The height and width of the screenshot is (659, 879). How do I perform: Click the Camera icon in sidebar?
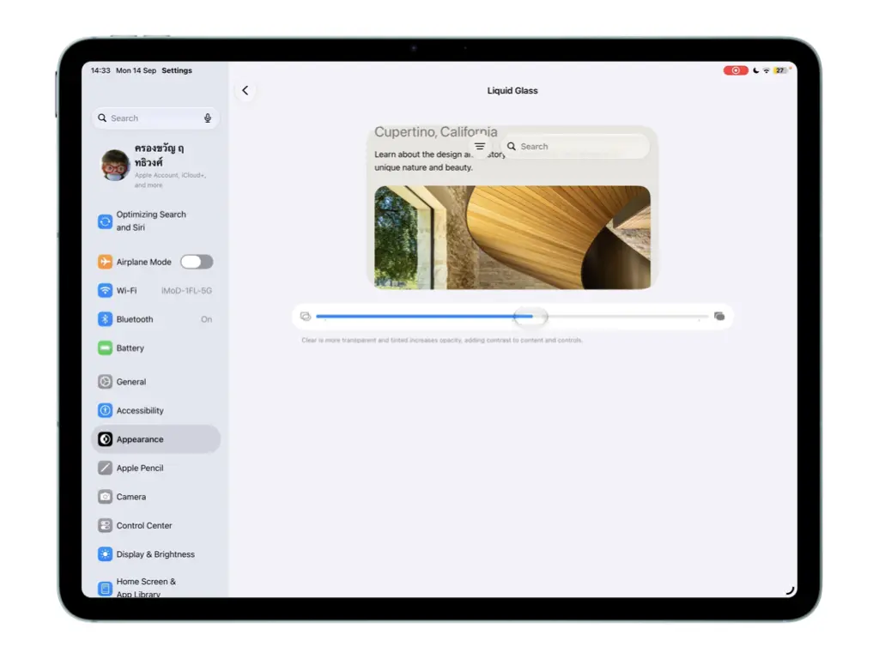point(105,497)
